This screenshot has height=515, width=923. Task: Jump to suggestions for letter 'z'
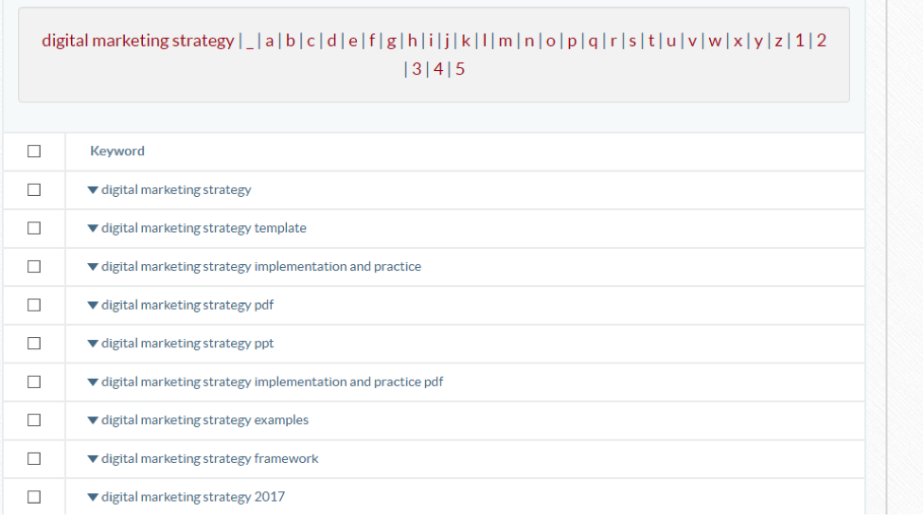pos(779,41)
